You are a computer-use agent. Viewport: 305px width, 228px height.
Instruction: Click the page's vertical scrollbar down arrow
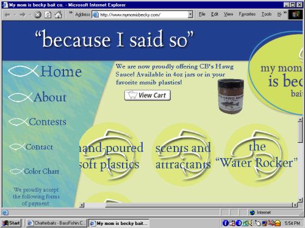click(x=300, y=200)
